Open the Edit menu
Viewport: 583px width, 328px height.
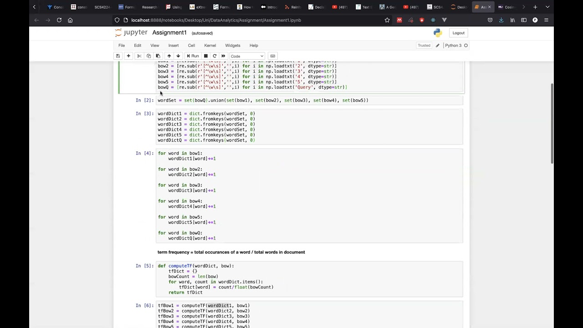138,46
